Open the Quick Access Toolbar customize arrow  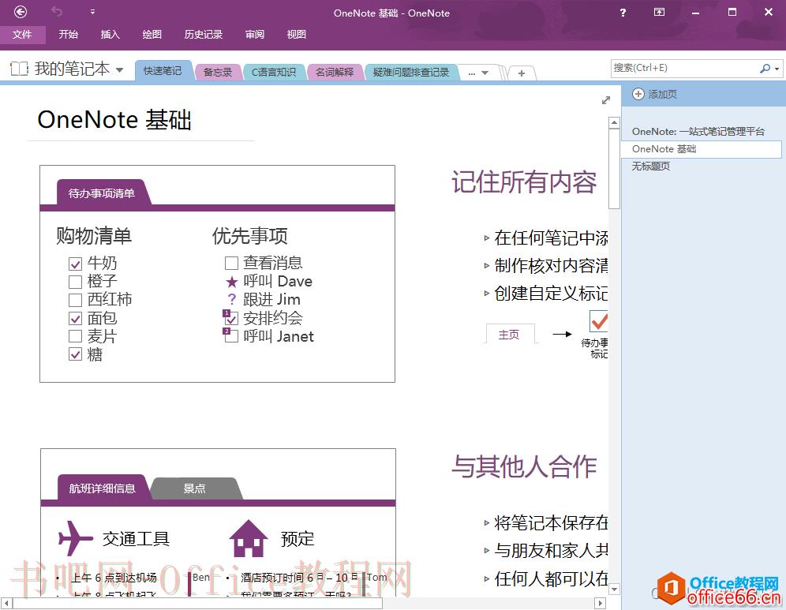coord(93,12)
